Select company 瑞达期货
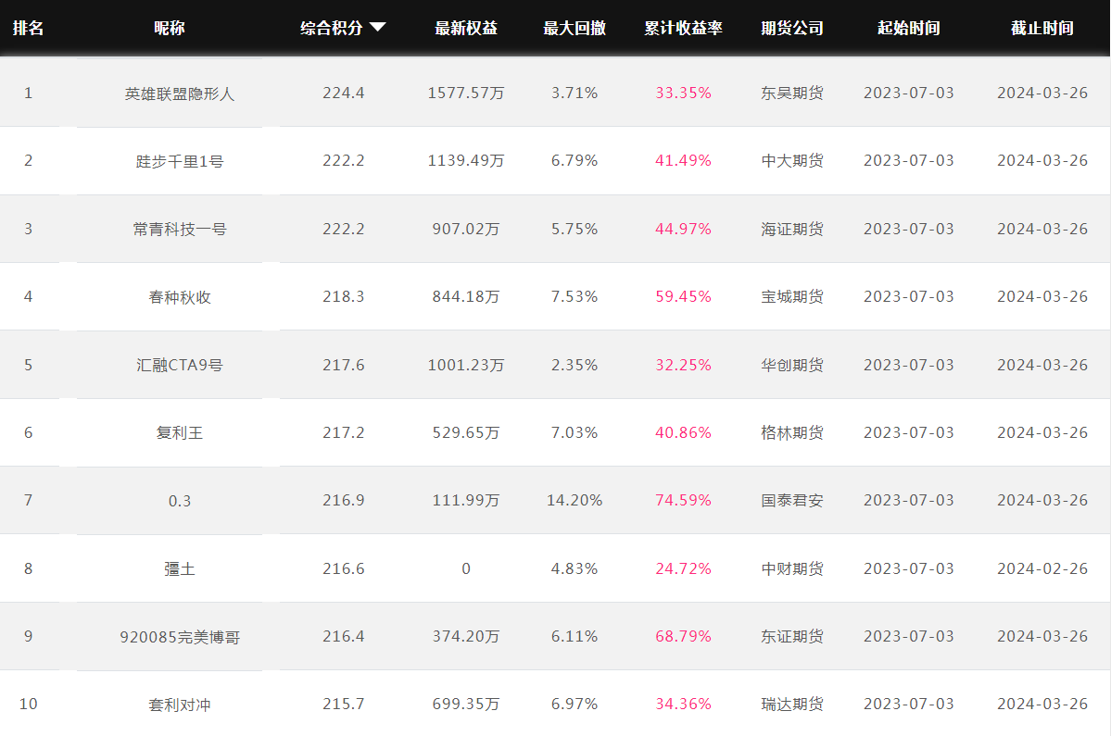1111x736 pixels. (792, 705)
